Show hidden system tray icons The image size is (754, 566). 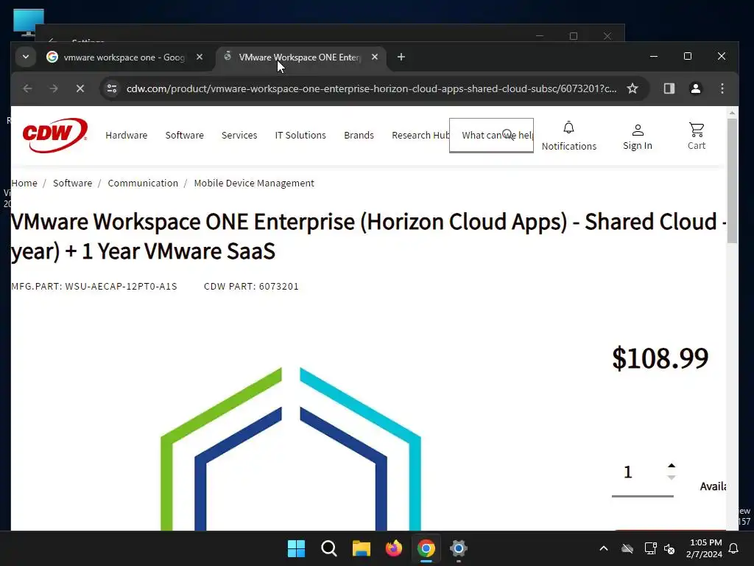coord(604,548)
